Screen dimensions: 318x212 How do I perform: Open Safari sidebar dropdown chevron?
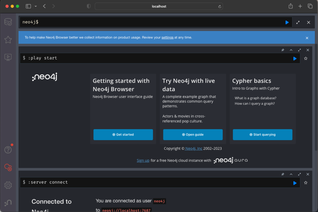point(36,6)
